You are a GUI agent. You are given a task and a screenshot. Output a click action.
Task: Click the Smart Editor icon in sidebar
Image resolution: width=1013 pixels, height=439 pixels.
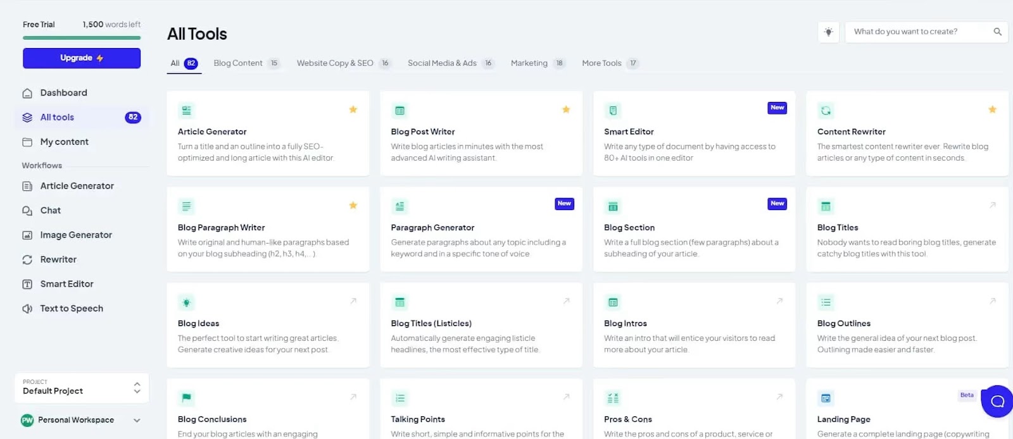[27, 285]
